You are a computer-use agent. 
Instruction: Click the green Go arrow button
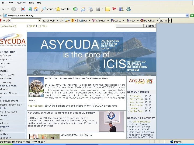coord(192,16)
